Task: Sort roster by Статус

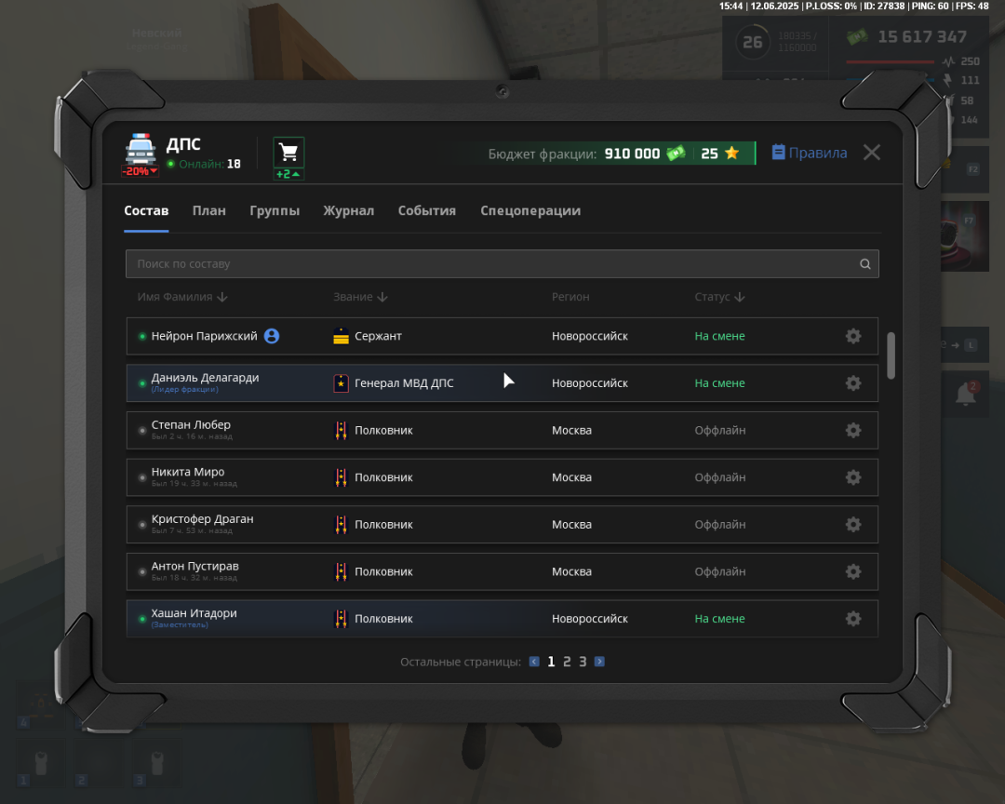Action: pos(719,297)
